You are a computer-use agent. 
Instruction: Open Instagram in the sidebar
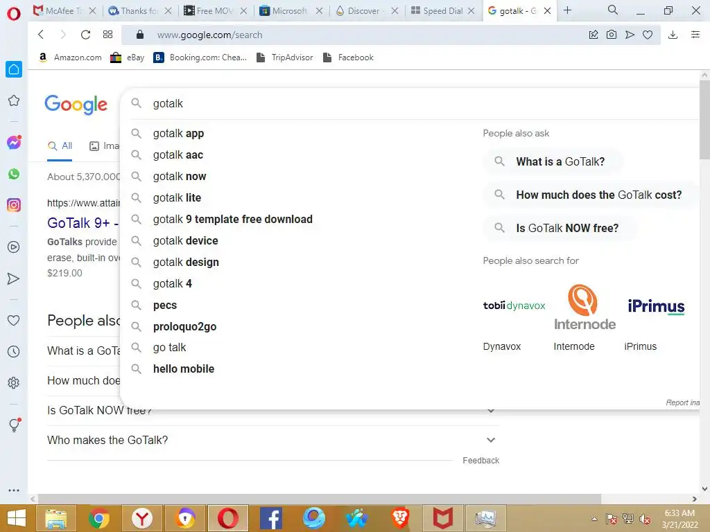pyautogui.click(x=14, y=205)
